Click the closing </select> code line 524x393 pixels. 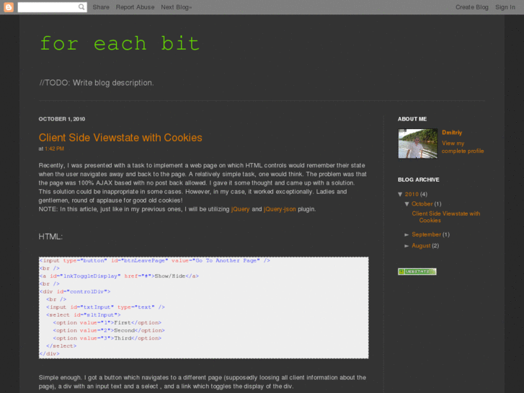coord(61,346)
